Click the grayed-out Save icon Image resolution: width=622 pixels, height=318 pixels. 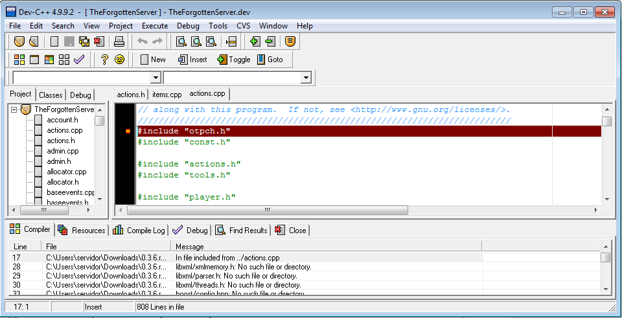point(69,41)
